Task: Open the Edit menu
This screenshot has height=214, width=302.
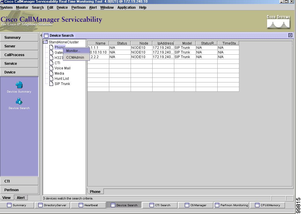Action: [x=50, y=8]
